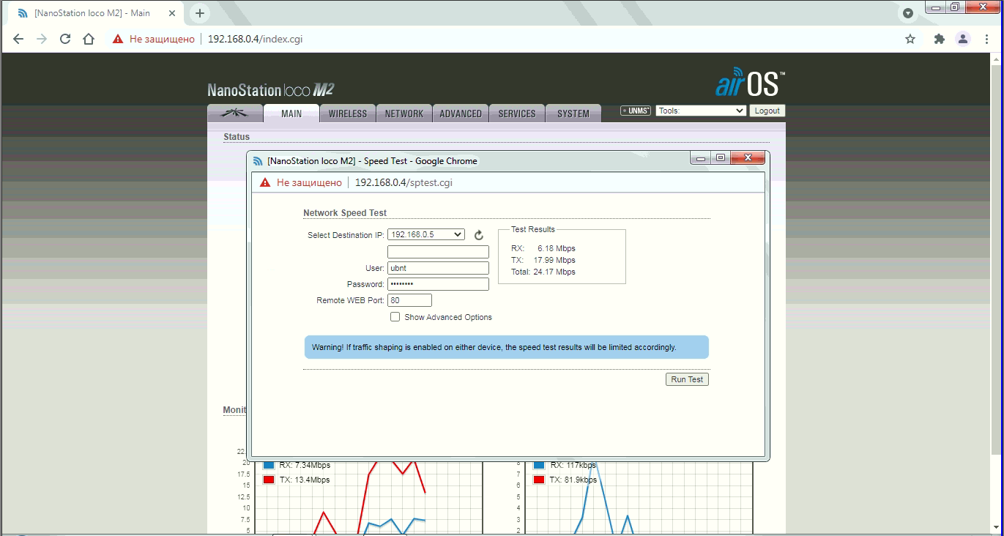
Task: Open the tab search dropdown arrow
Action: coord(908,13)
